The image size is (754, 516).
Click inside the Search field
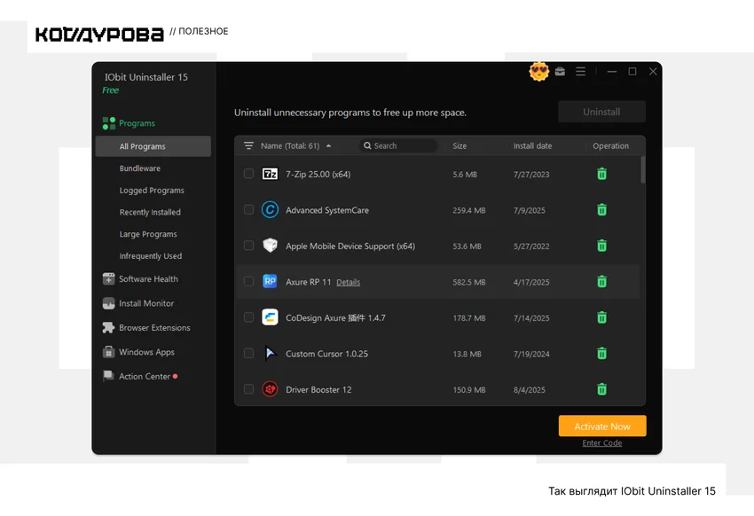398,145
